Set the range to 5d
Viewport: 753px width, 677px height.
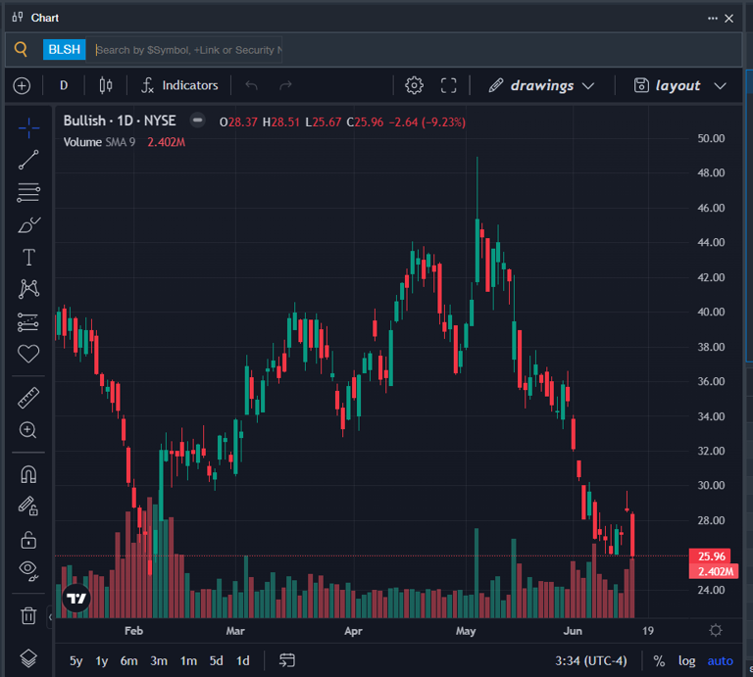[x=216, y=660]
